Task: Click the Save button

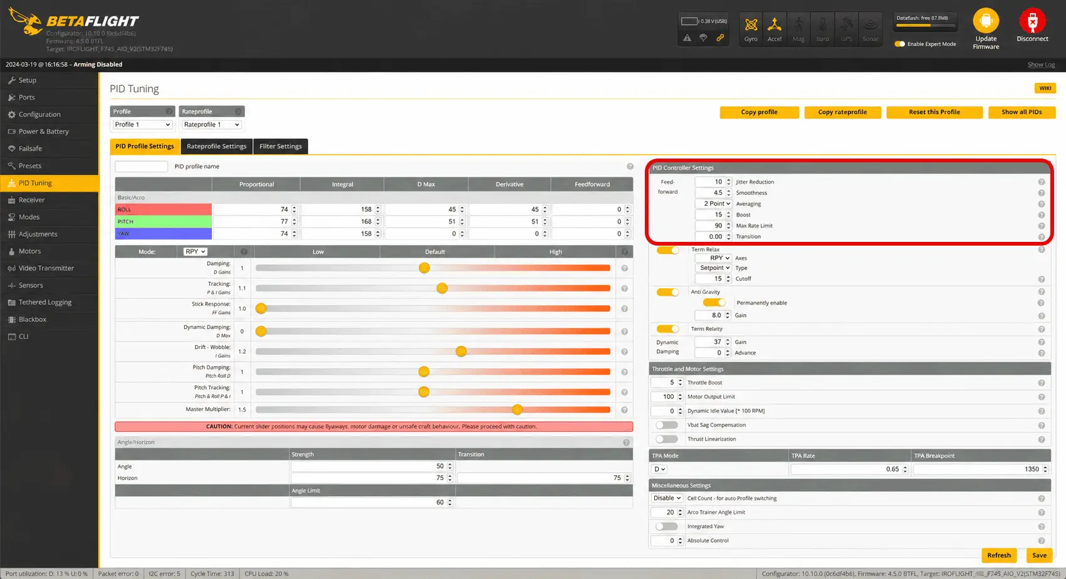Action: 1040,555
